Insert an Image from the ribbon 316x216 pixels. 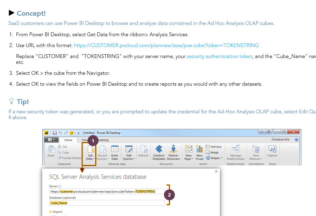coord(212,153)
